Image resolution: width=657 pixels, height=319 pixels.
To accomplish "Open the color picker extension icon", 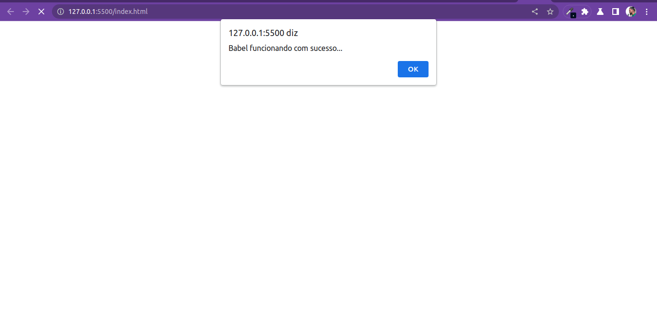I will click(x=570, y=12).
